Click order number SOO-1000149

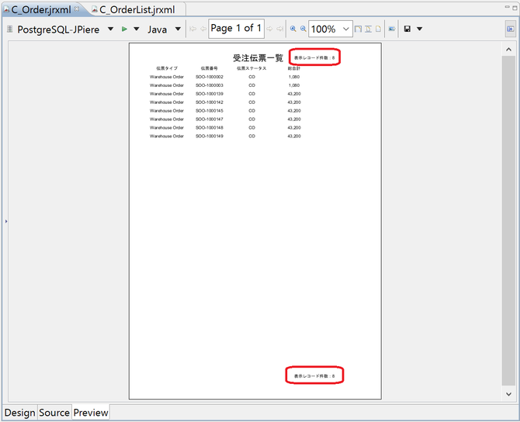[210, 137]
